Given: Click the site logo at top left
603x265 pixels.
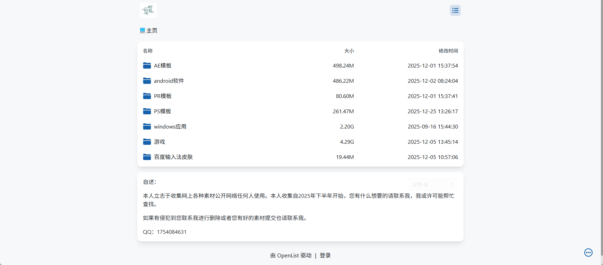Looking at the screenshot, I should 148,10.
